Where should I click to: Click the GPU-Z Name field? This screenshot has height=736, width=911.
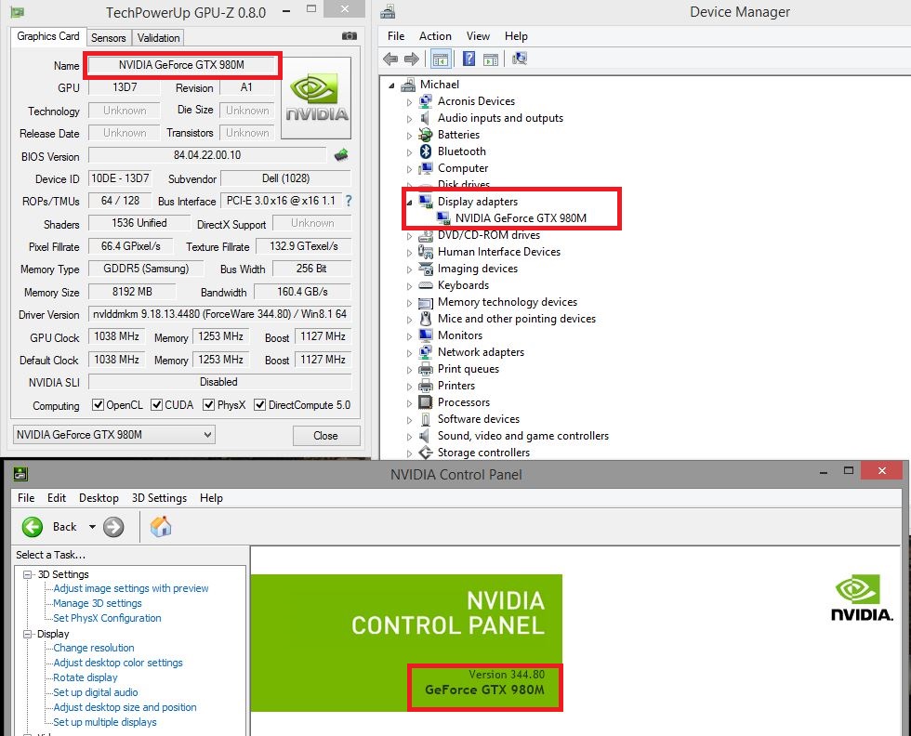tap(182, 65)
